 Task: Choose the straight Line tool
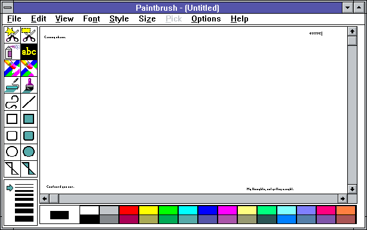pos(29,102)
